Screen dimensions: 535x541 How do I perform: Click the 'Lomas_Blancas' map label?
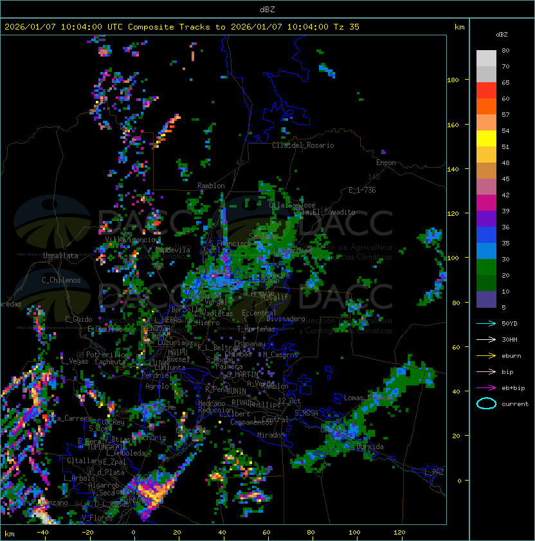pyautogui.click(x=369, y=398)
